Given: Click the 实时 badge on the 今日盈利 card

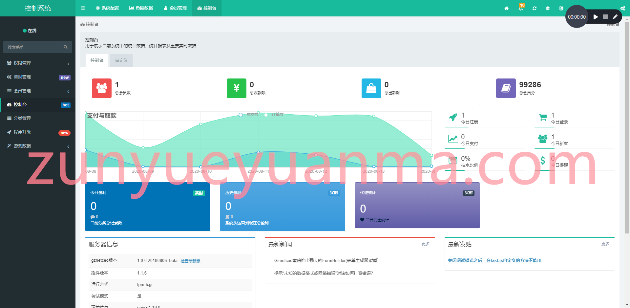Looking at the screenshot, I should pyautogui.click(x=199, y=193).
